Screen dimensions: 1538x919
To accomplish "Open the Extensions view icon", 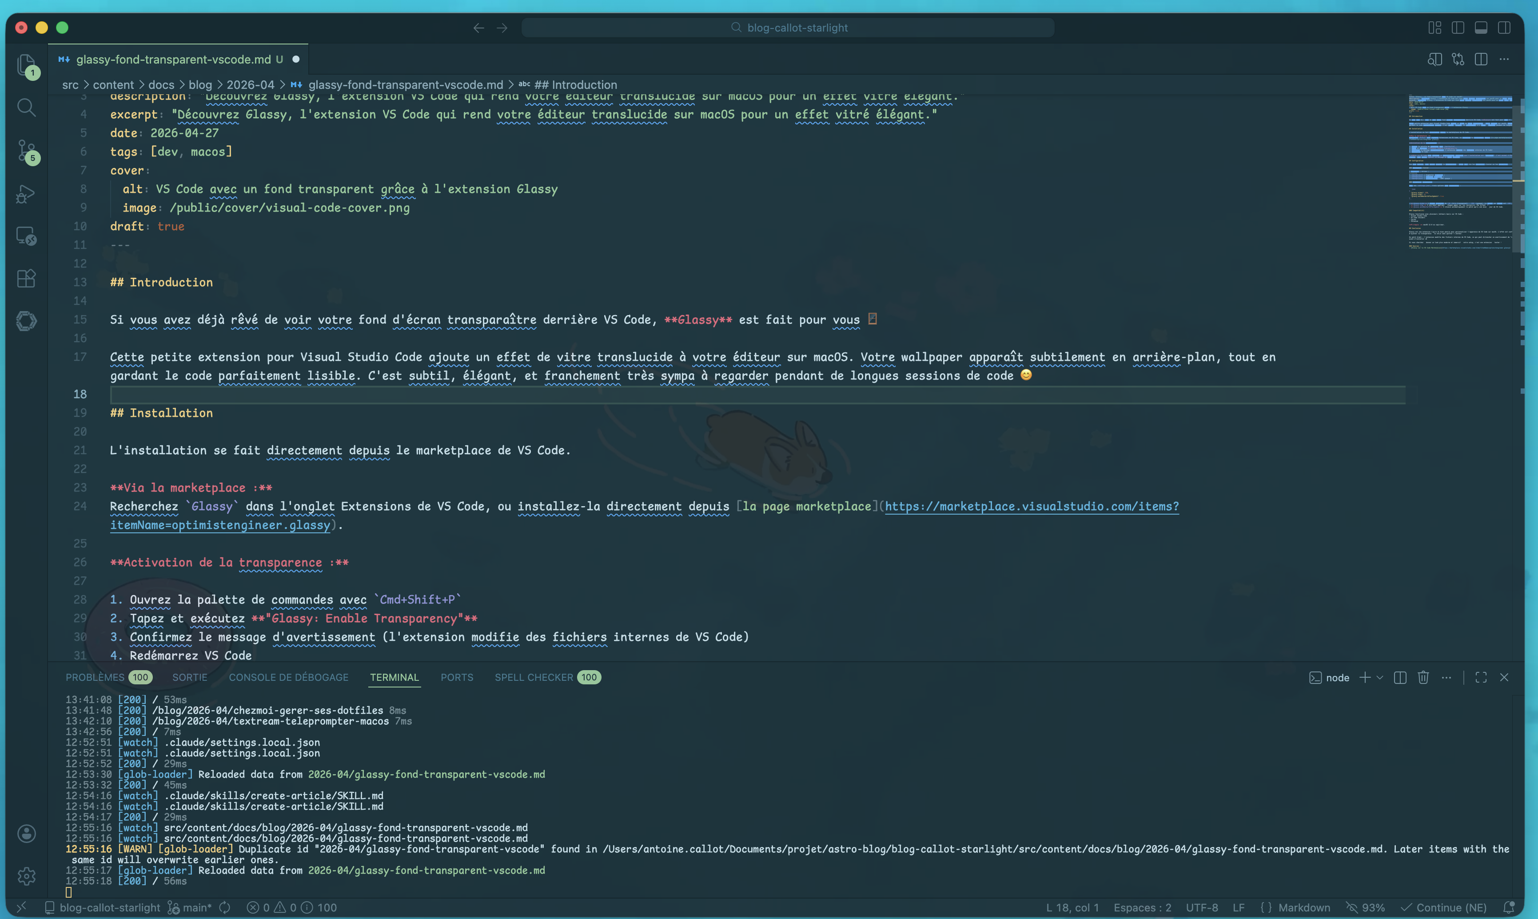I will (26, 278).
